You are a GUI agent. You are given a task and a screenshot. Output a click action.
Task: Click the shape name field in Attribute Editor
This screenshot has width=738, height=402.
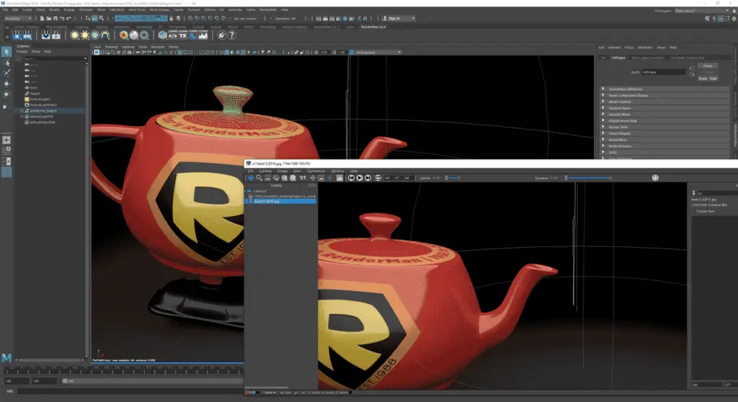tap(664, 72)
